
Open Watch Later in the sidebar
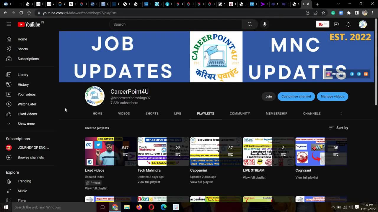[27, 104]
